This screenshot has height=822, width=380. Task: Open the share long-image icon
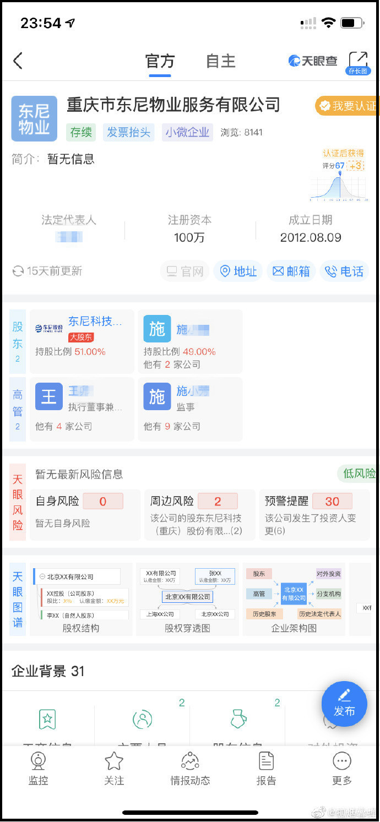(x=358, y=62)
